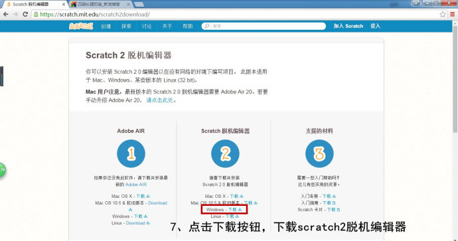Open the 关于 menu item
Viewport: 458px width, 241px height.
(167, 26)
